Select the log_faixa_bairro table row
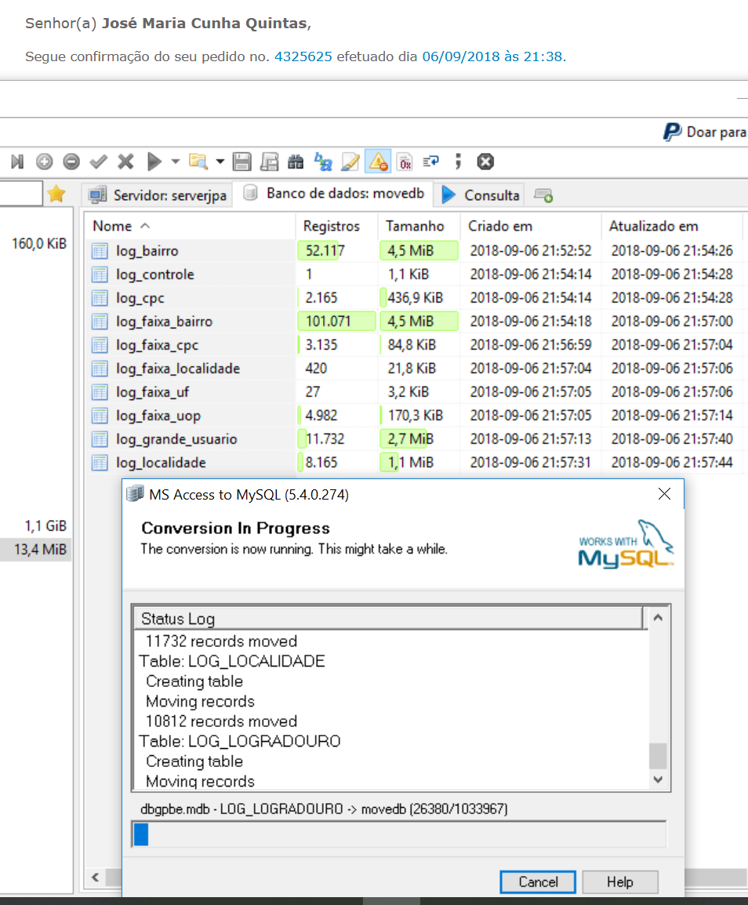Viewport: 748px width, 905px height. (164, 322)
